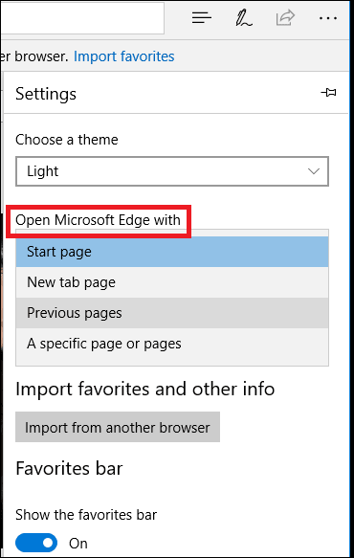Click the chevron arrow of Light theme box
Image resolution: width=354 pixels, height=558 pixels.
point(314,171)
